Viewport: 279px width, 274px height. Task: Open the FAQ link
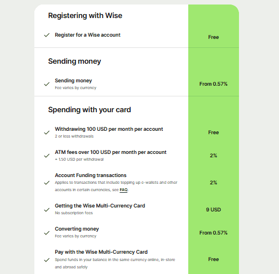pos(123,190)
